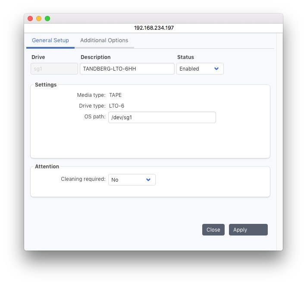Click the blue chevron in the Status dropdown
The width and height of the screenshot is (307, 285).
[216, 69]
